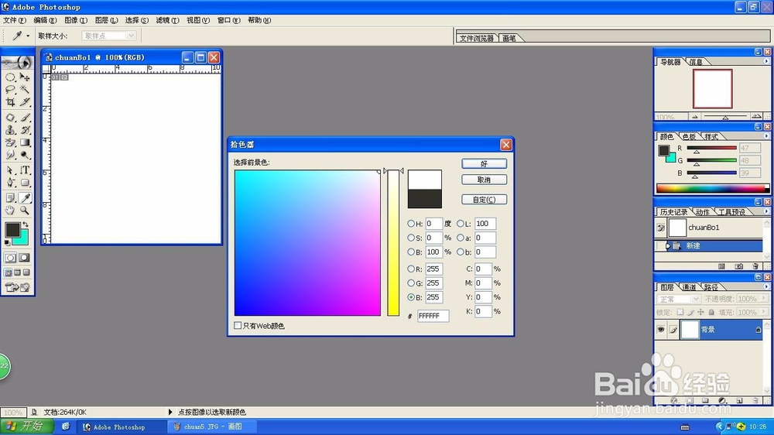Viewport: 774px width, 435px height.
Task: Delete layer trash icon in Layers panel
Action: 755,400
